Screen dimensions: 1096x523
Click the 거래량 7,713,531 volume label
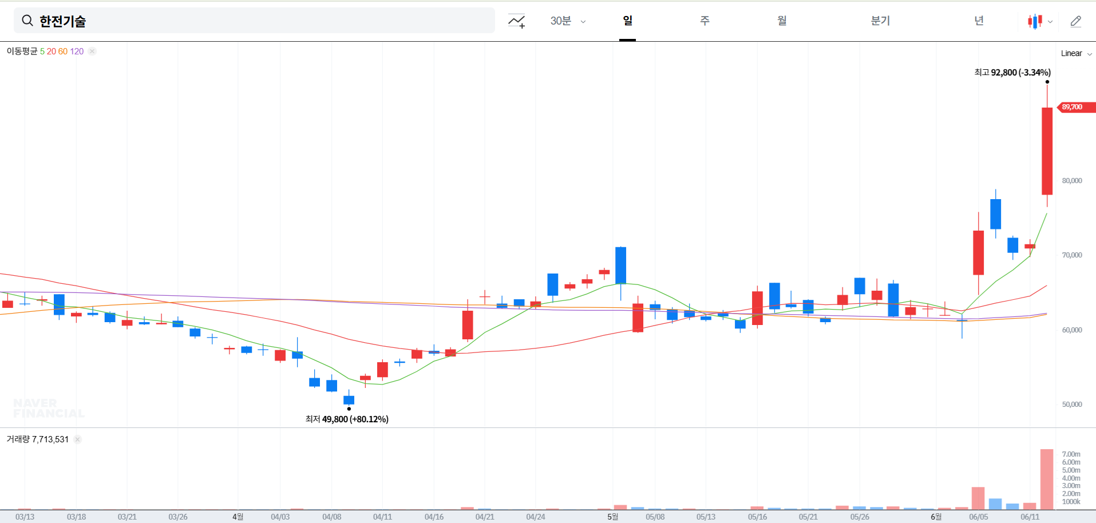pyautogui.click(x=37, y=439)
